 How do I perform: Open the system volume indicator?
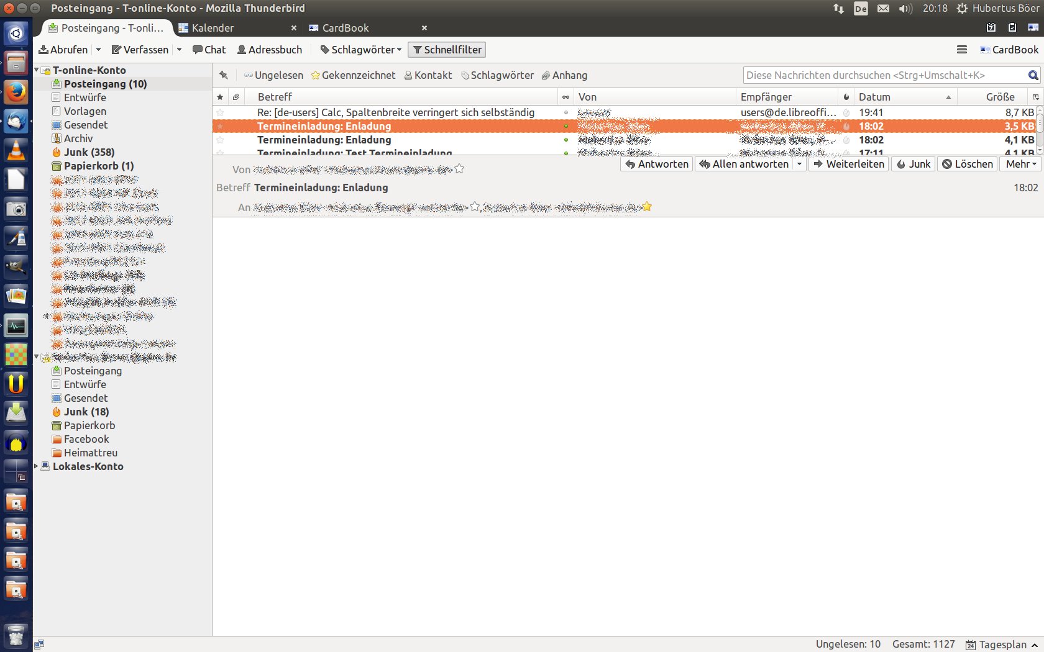coord(905,8)
